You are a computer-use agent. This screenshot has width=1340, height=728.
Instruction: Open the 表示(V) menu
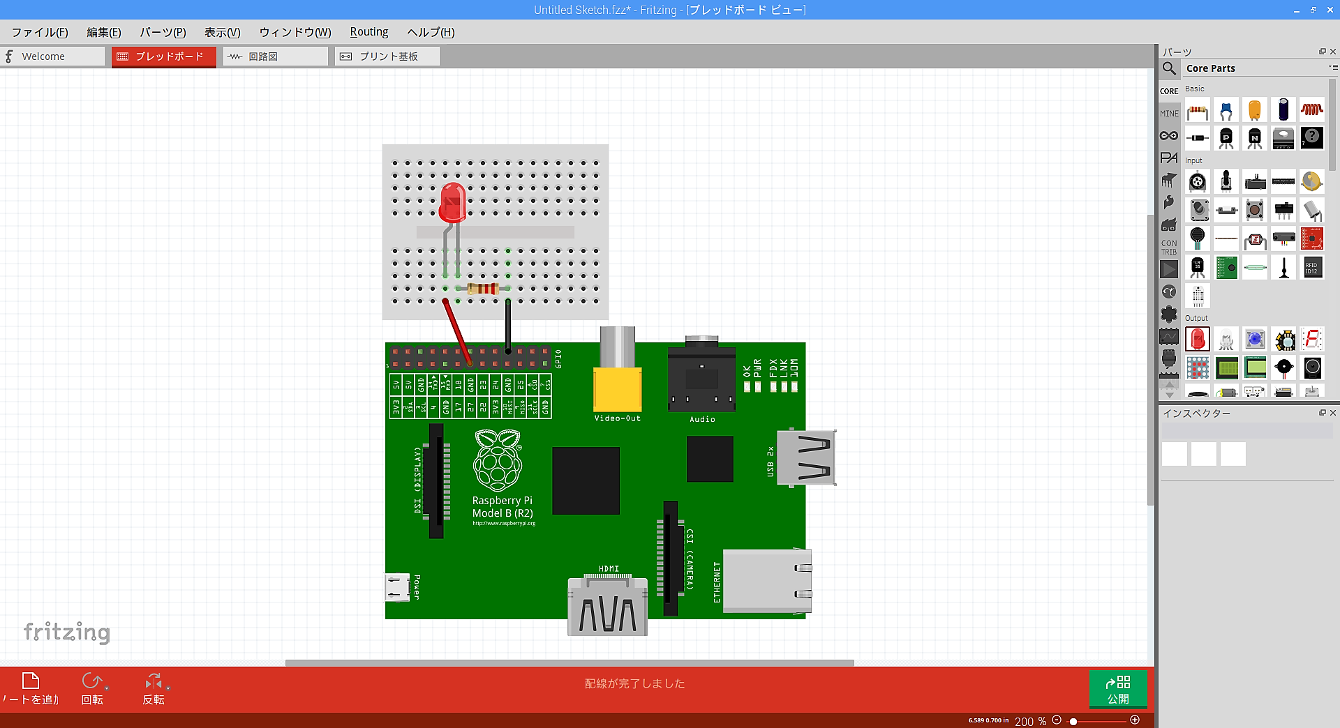tap(223, 32)
